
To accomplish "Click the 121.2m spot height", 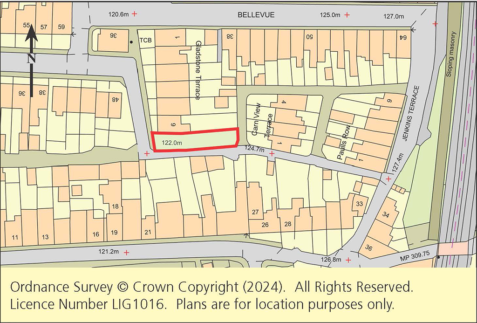I will pyautogui.click(x=109, y=252).
